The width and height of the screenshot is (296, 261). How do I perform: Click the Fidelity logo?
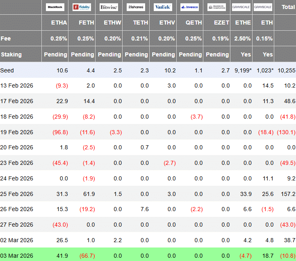pos(82,7)
